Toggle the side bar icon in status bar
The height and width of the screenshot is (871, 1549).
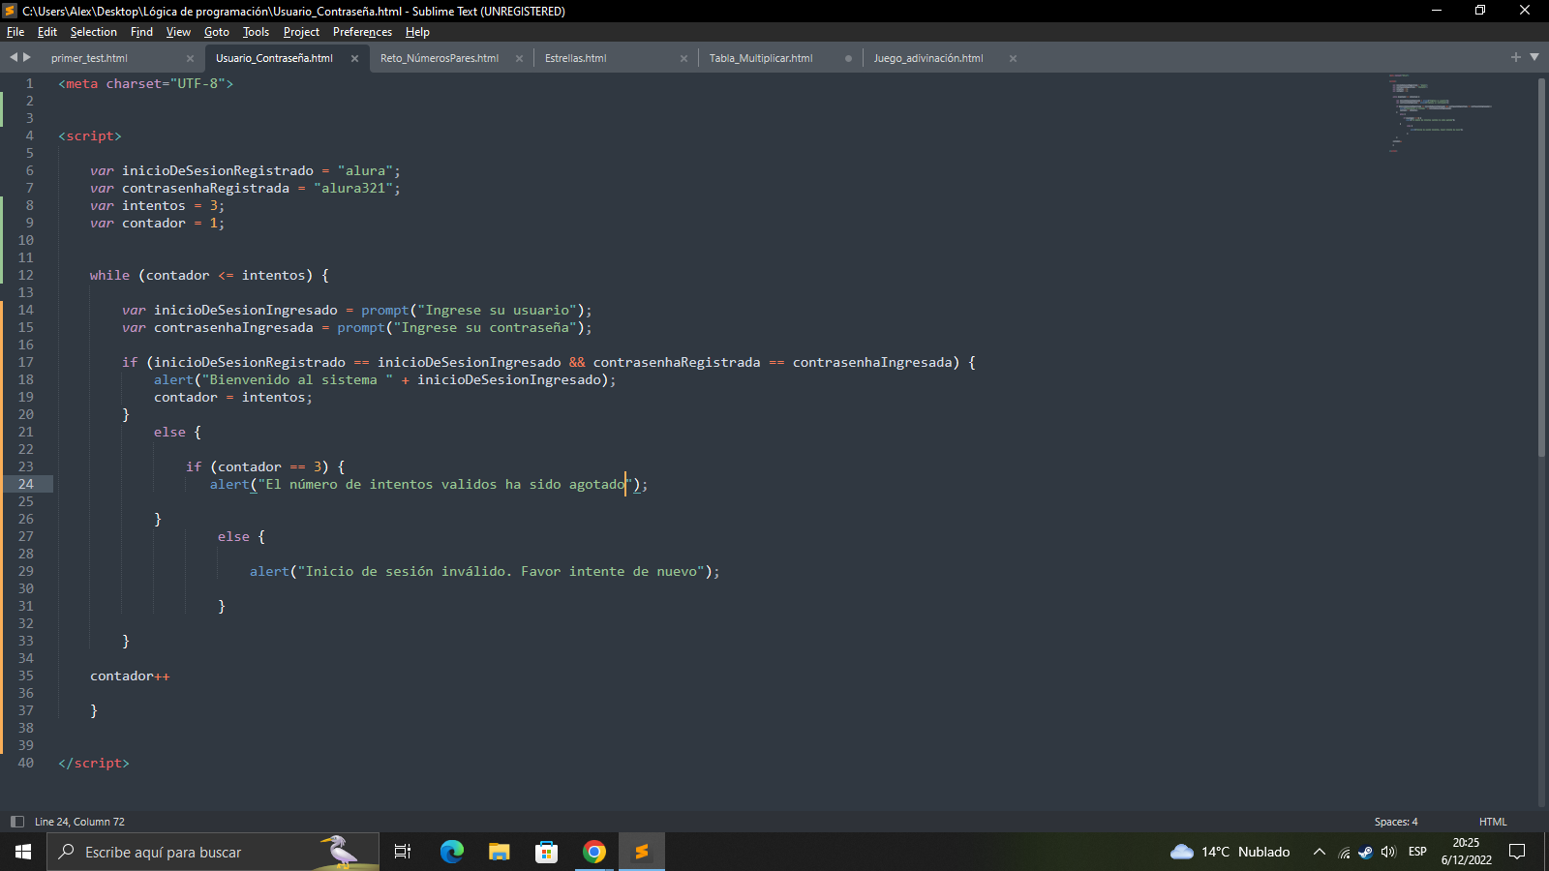point(16,822)
